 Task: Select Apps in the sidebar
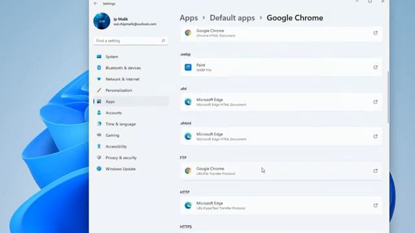(131, 102)
